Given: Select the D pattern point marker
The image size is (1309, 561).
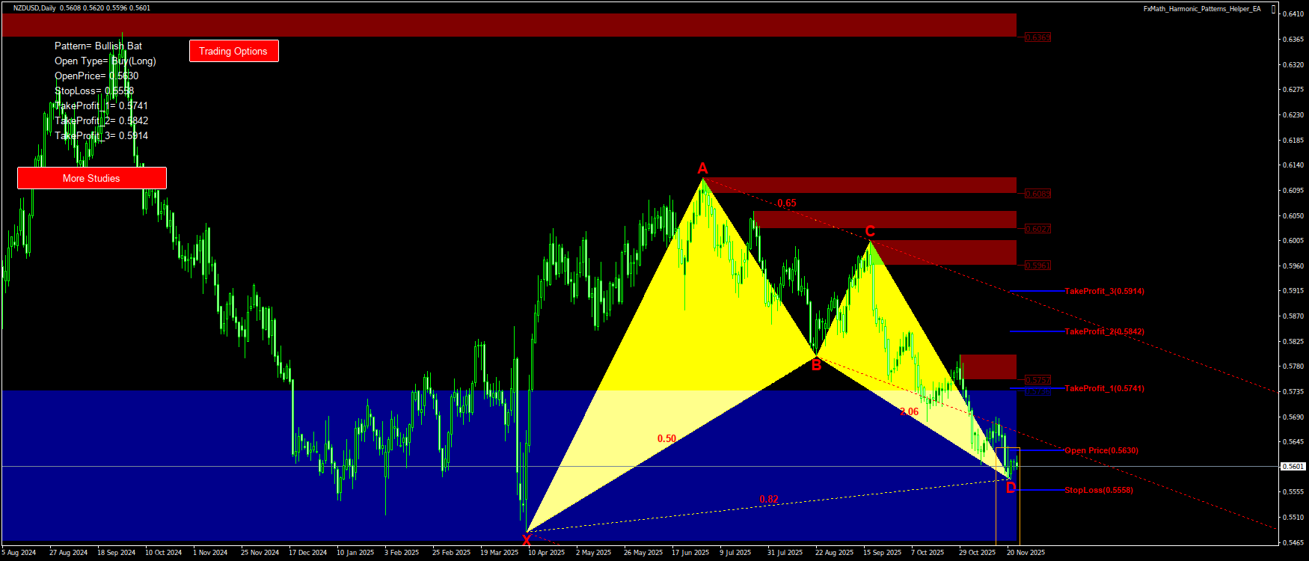Looking at the screenshot, I should click(x=1011, y=488).
